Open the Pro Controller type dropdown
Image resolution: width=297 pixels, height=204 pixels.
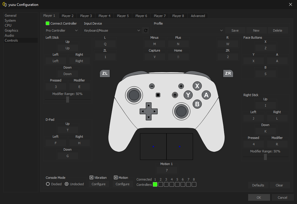pos(62,30)
